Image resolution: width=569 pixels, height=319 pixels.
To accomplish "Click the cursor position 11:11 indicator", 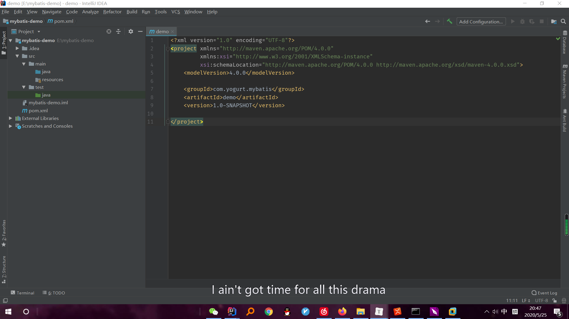I will (x=512, y=300).
